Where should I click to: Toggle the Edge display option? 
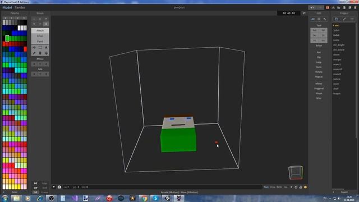45,183
